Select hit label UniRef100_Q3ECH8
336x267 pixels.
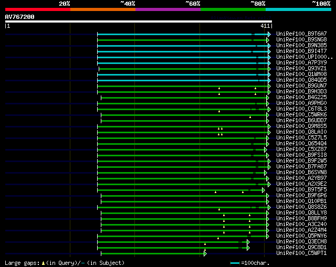(x=301, y=242)
